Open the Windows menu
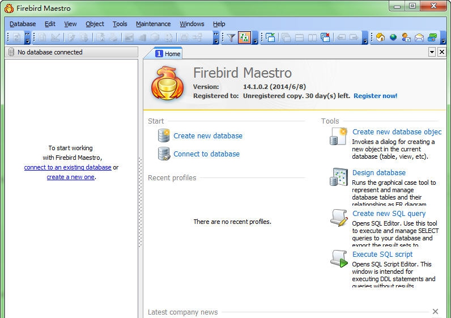 pos(192,24)
